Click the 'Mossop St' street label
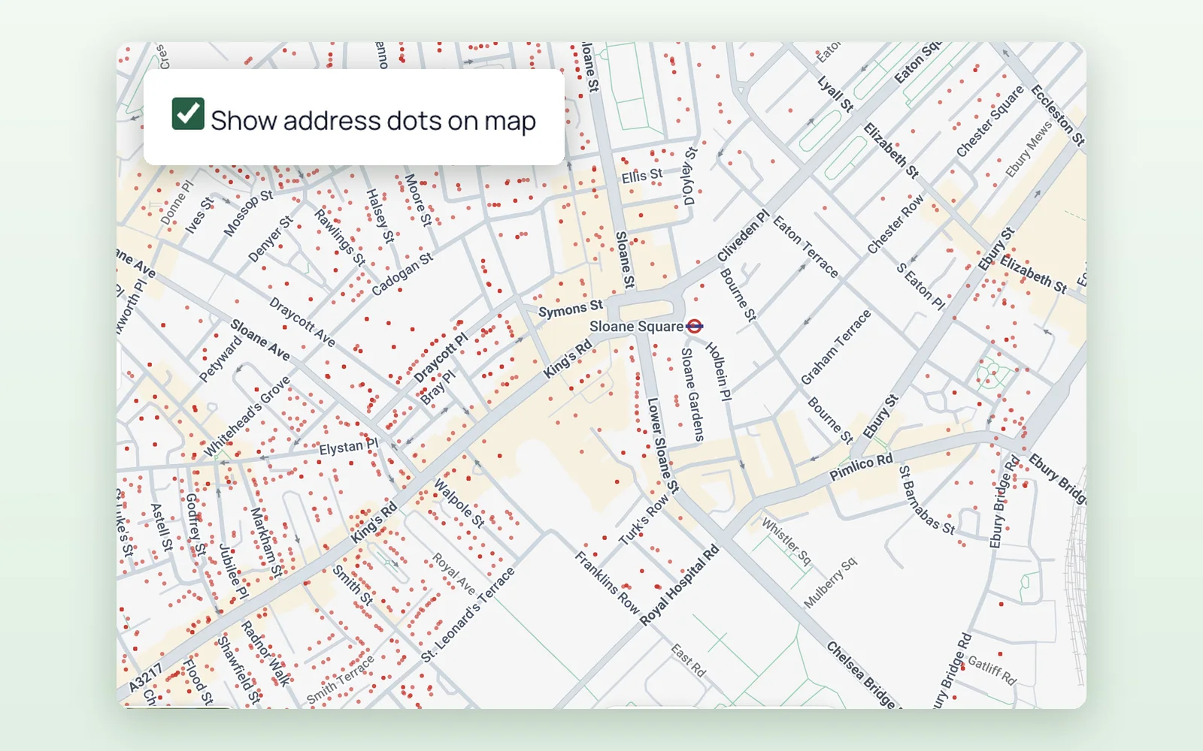The width and height of the screenshot is (1203, 751). pyautogui.click(x=248, y=213)
